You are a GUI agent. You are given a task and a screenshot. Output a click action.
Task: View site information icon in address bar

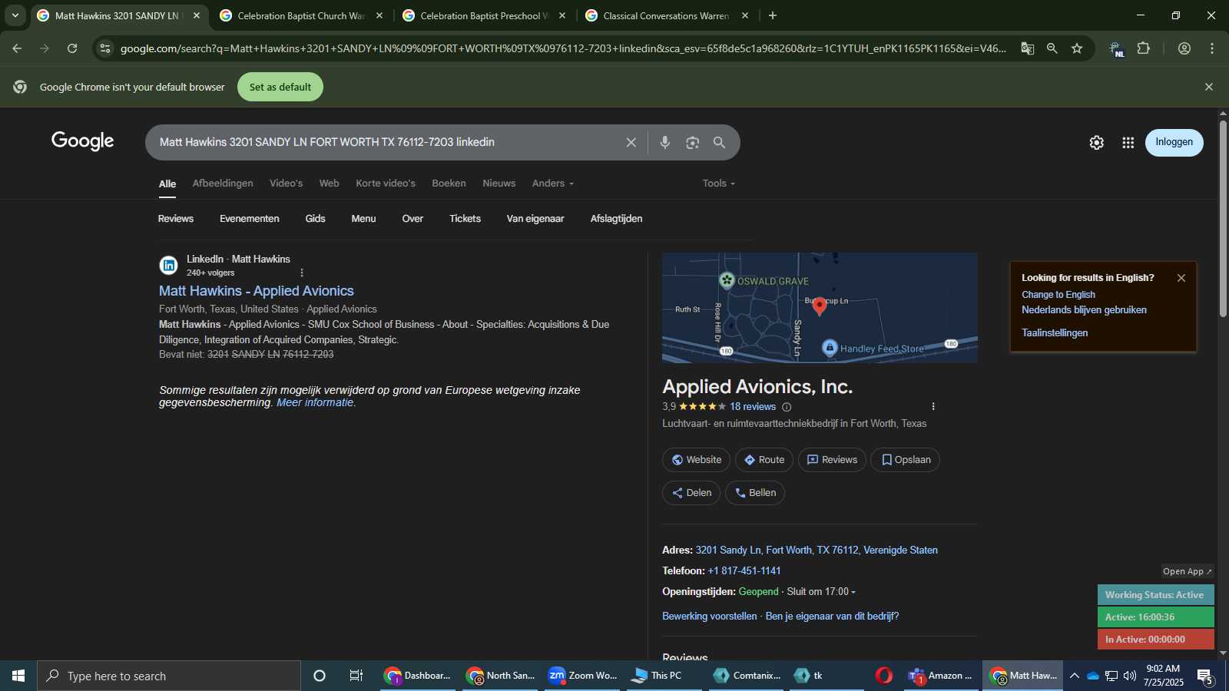click(x=105, y=48)
